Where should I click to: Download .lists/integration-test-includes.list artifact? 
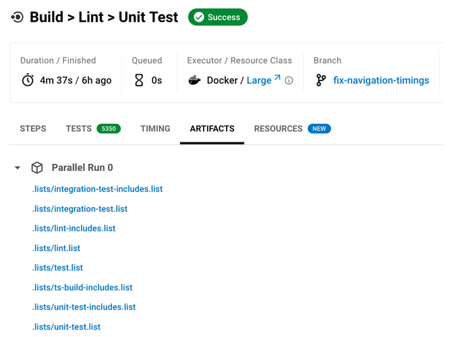97,189
